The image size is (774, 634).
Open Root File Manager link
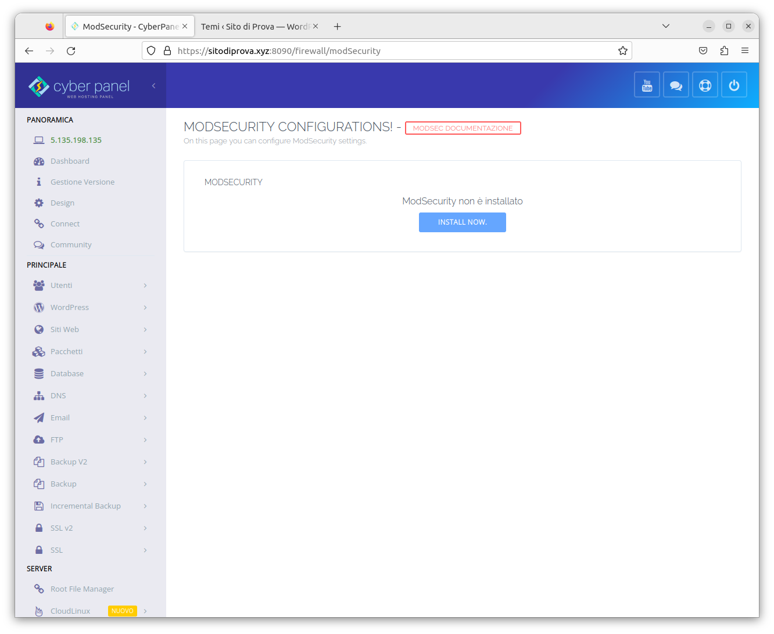(82, 589)
